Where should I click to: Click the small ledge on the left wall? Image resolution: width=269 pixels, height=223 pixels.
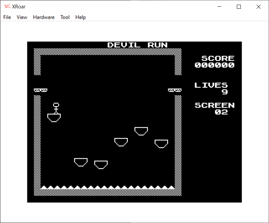(41, 90)
